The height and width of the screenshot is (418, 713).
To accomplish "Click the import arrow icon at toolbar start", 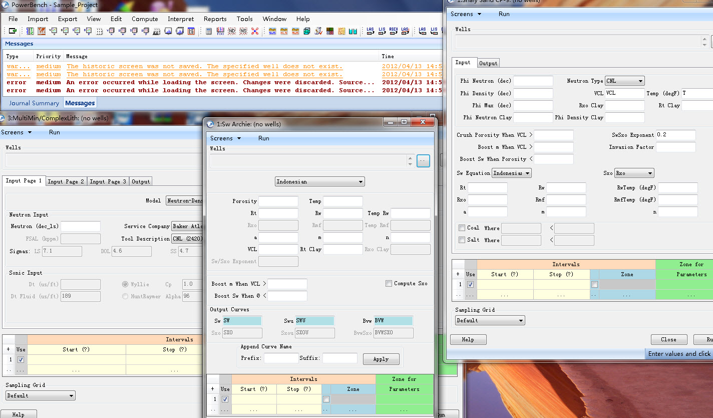I will pos(13,31).
